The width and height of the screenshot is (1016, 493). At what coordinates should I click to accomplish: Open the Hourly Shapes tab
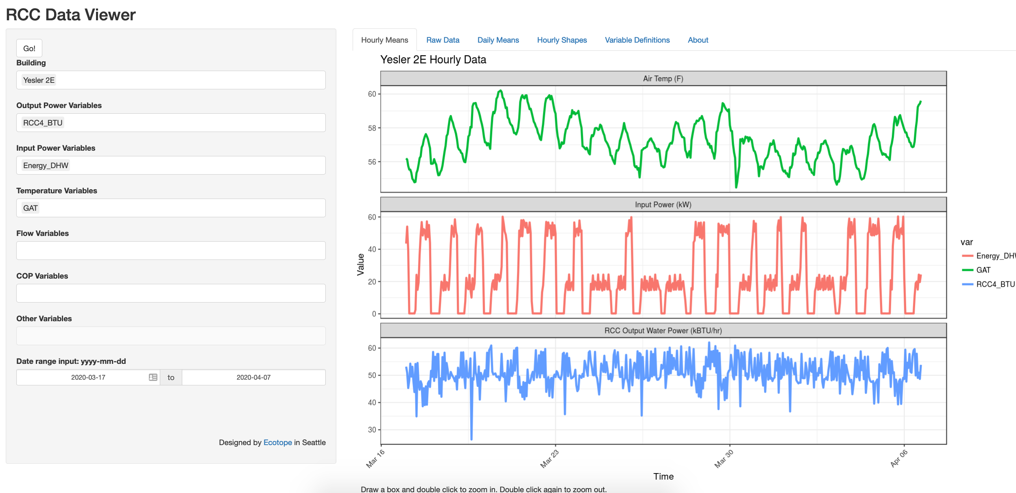[x=562, y=40]
